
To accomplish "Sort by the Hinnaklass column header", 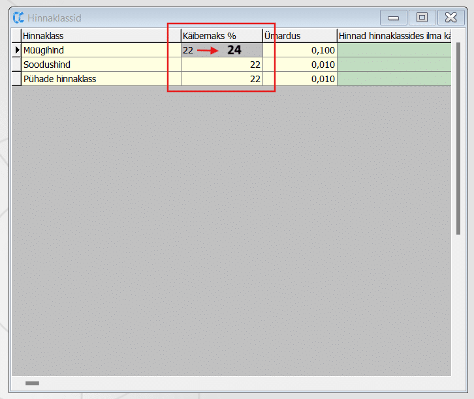I will tap(101, 36).
